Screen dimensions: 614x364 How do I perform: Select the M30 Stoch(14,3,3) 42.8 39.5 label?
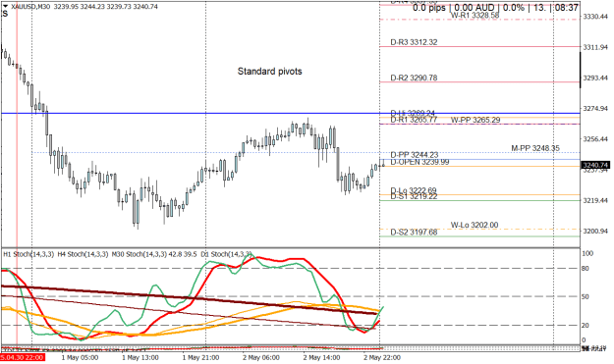(154, 254)
